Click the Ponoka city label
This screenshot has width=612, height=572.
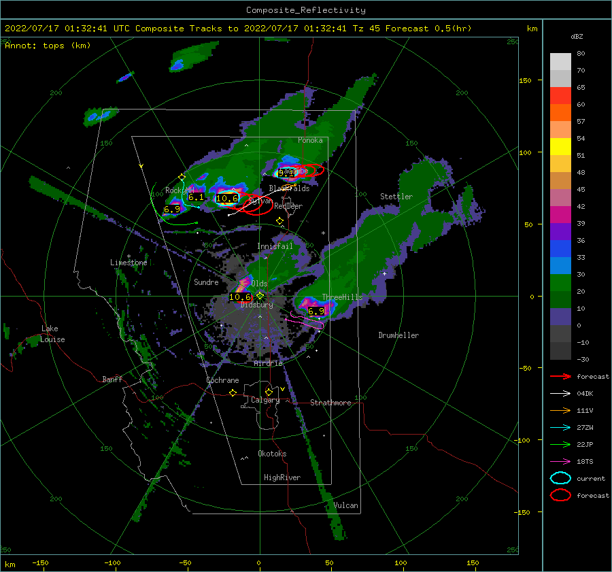click(310, 140)
